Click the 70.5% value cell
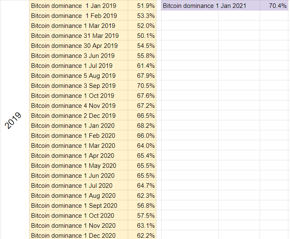The width and height of the screenshot is (290, 239). [142, 85]
